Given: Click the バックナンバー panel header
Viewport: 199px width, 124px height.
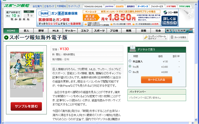Looking at the screenshot, I should (x=157, y=92).
